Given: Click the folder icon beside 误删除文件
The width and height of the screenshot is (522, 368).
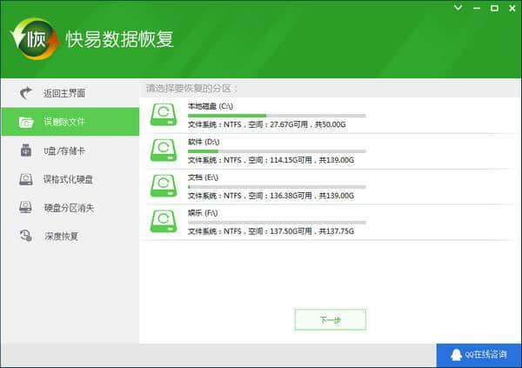Looking at the screenshot, I should (x=26, y=122).
